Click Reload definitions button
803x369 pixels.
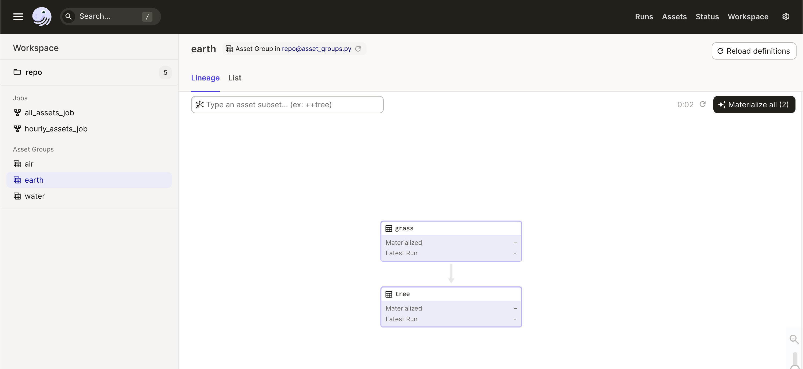[x=754, y=51]
